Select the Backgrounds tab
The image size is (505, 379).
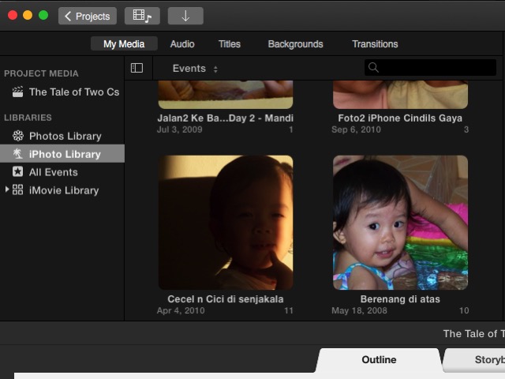point(295,44)
